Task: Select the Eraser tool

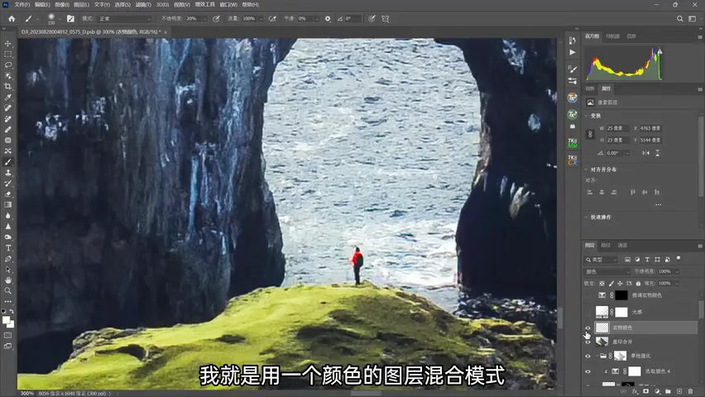Action: click(x=8, y=194)
